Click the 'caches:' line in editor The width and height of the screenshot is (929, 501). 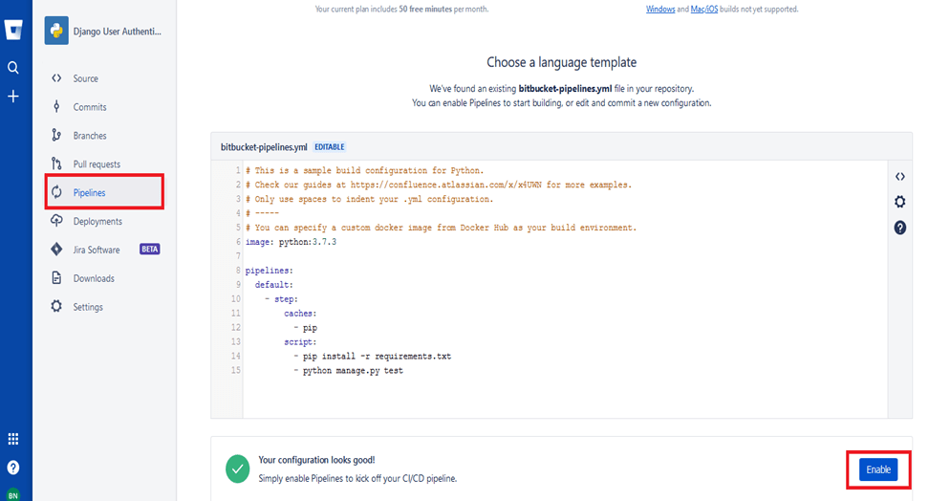[300, 313]
